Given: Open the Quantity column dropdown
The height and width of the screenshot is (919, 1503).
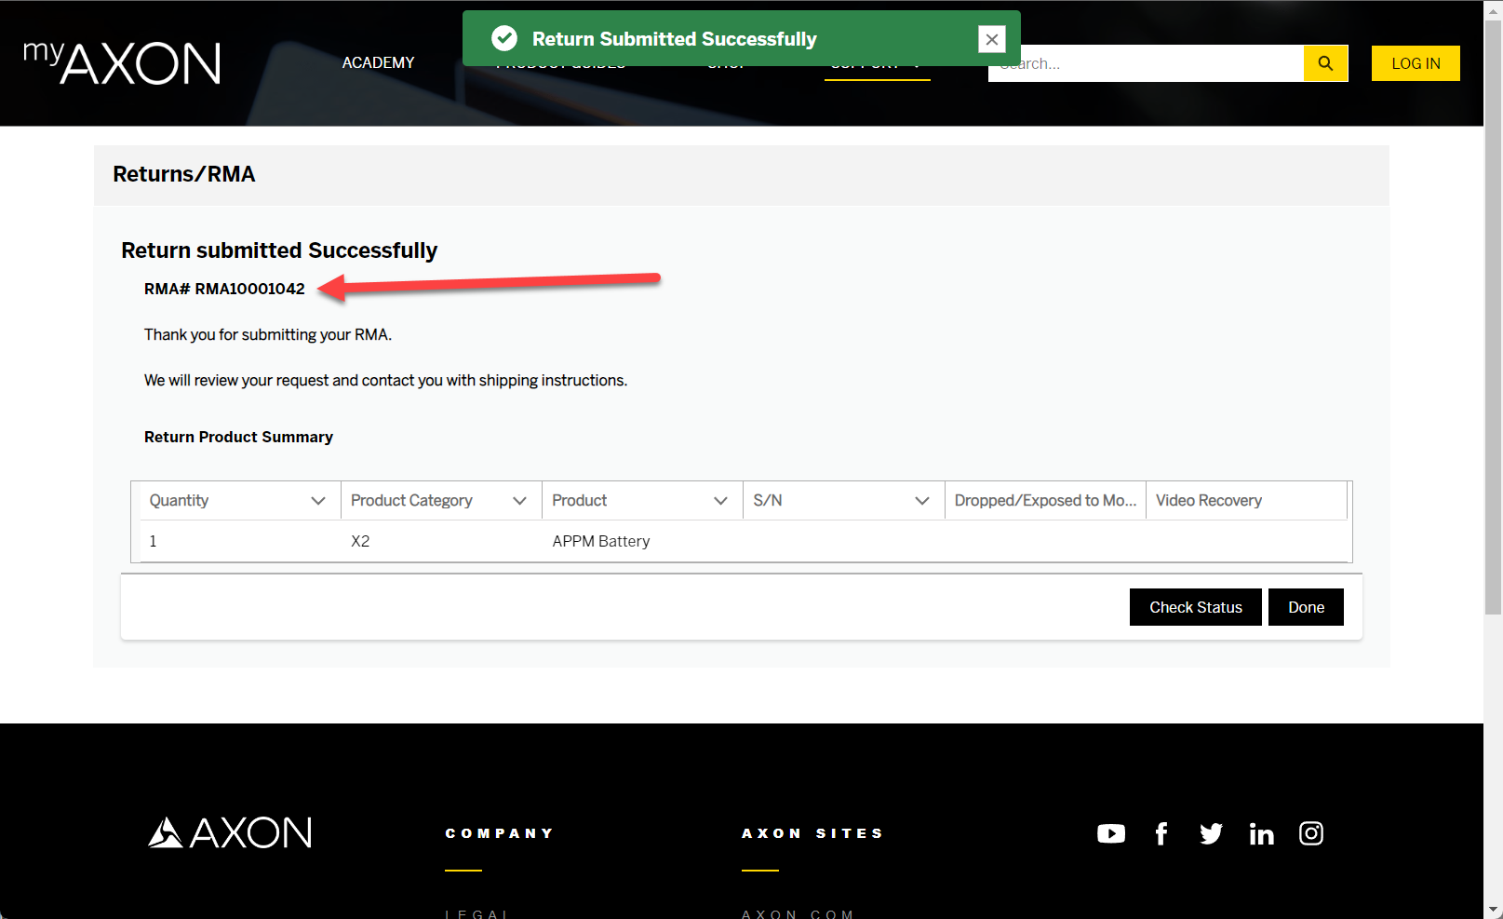Looking at the screenshot, I should click(319, 500).
